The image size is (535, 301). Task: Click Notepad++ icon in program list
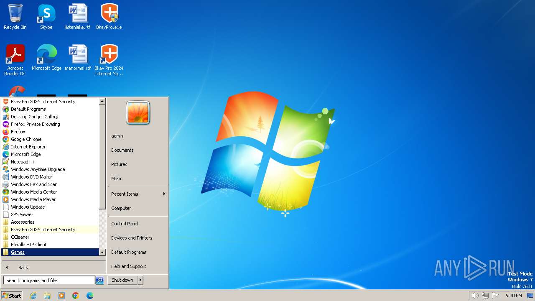tap(6, 162)
